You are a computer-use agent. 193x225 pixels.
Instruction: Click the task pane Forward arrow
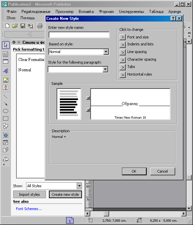click(19, 42)
